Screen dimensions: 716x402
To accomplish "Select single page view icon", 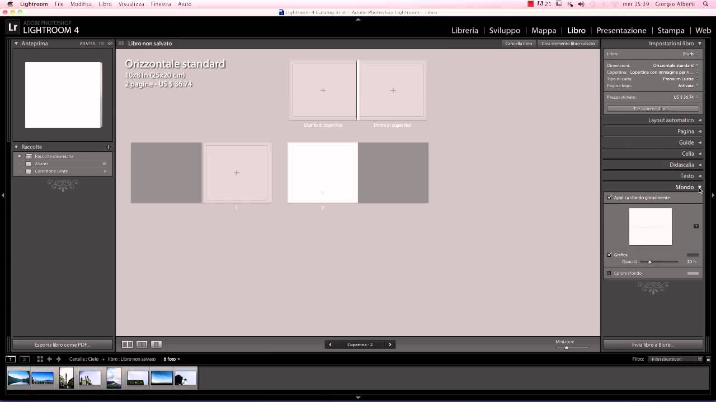I will (157, 344).
